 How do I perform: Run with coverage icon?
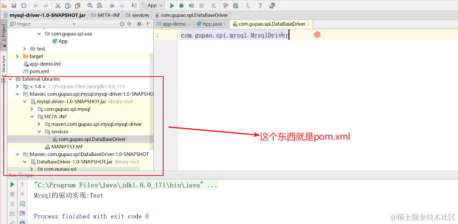tap(192, 5)
